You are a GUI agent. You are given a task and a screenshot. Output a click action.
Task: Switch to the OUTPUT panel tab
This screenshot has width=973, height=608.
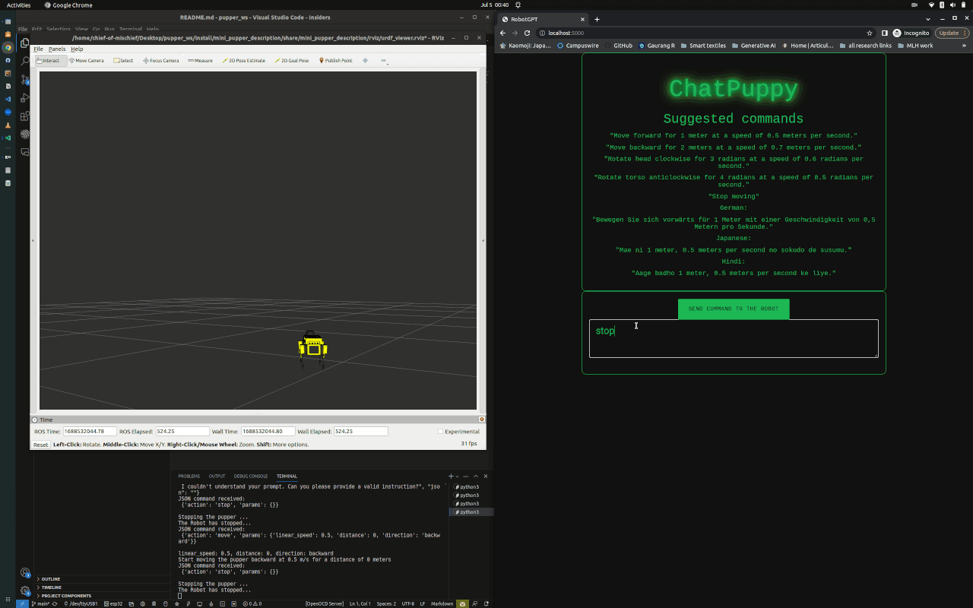(x=217, y=477)
